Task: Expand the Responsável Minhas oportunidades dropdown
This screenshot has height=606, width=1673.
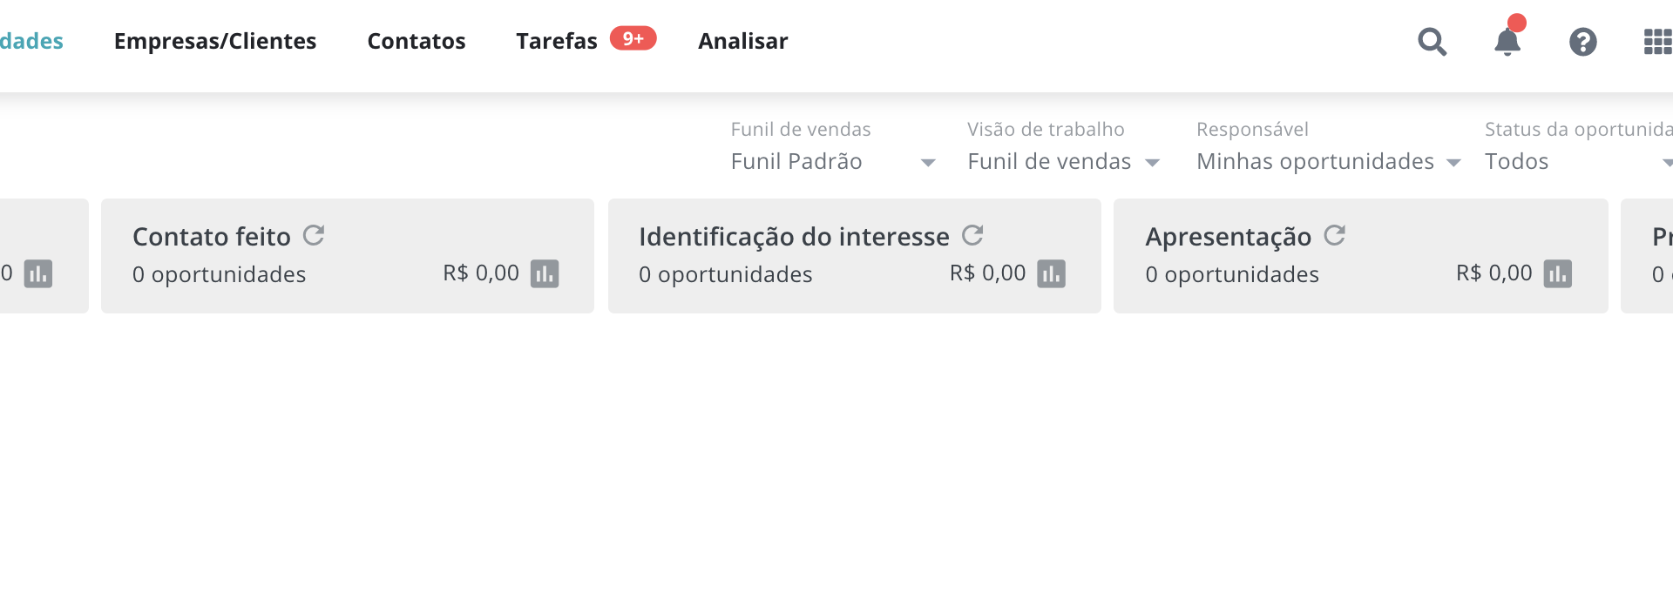Action: pos(1329,161)
